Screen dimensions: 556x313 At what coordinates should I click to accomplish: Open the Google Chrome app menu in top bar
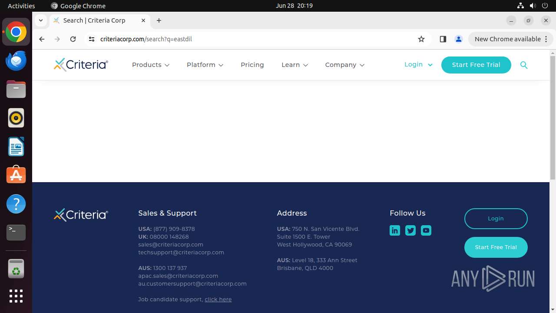point(78,6)
